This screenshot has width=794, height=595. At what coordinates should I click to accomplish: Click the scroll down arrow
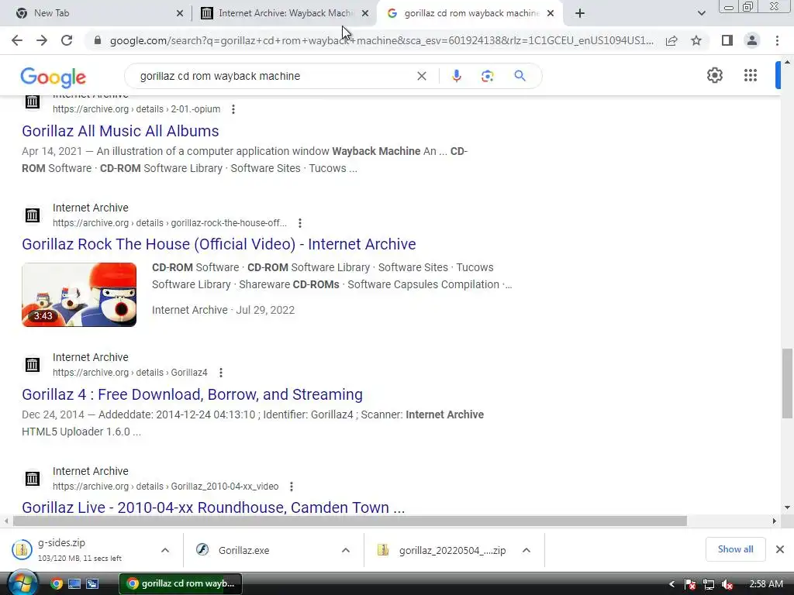(x=786, y=507)
